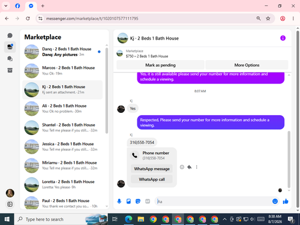View site information icon in address bar
This screenshot has width=300, height=225.
pos(40,19)
